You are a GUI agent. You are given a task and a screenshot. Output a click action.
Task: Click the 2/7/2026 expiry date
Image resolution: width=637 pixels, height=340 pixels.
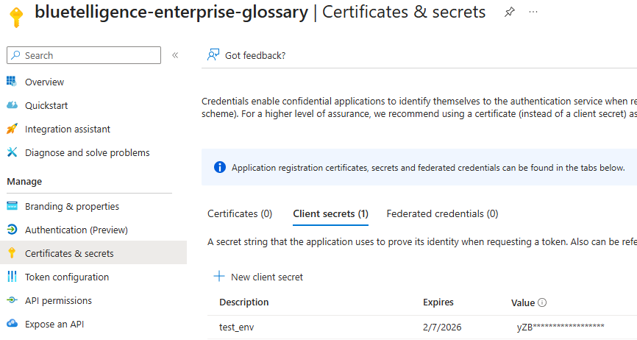click(x=442, y=327)
